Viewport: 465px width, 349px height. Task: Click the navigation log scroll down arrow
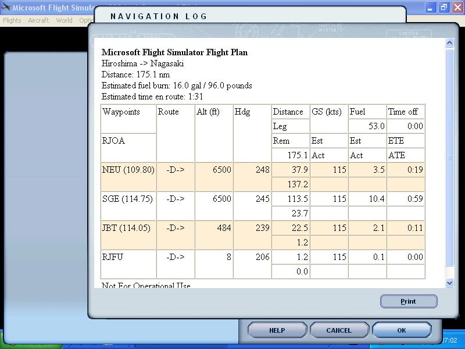(449, 283)
